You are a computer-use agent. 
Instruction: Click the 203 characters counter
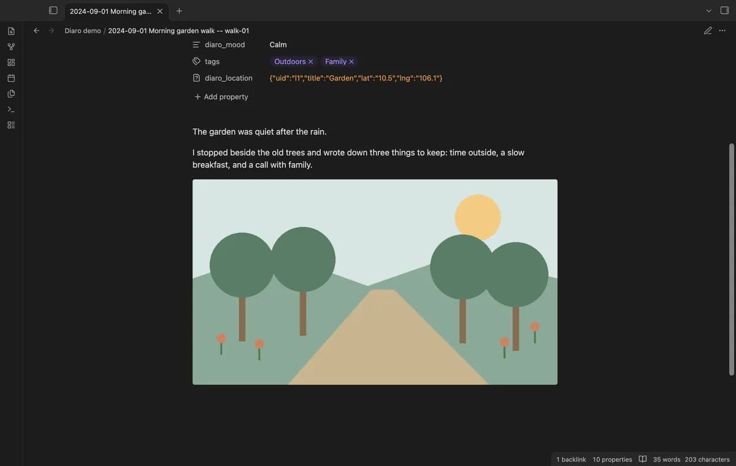(707, 459)
